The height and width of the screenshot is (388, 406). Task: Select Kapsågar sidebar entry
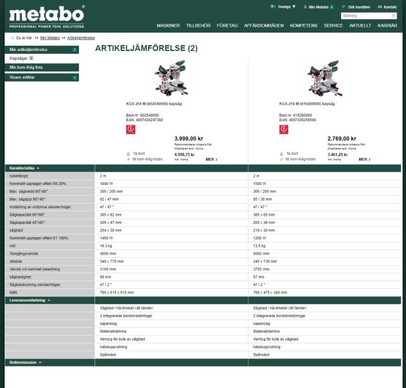pos(21,58)
